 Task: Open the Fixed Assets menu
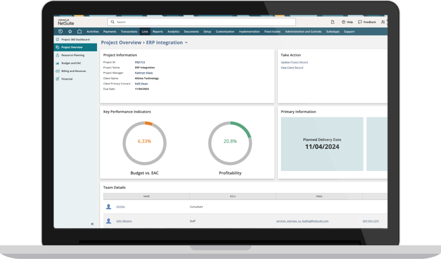click(x=272, y=32)
